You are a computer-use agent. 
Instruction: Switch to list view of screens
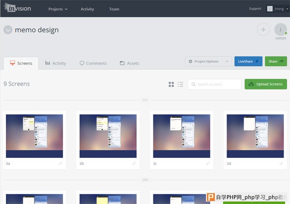(x=180, y=85)
